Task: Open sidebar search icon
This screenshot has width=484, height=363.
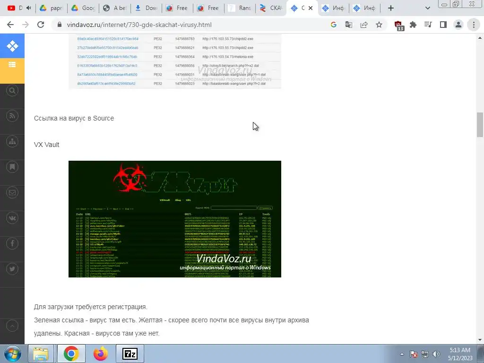Action: coord(12,90)
